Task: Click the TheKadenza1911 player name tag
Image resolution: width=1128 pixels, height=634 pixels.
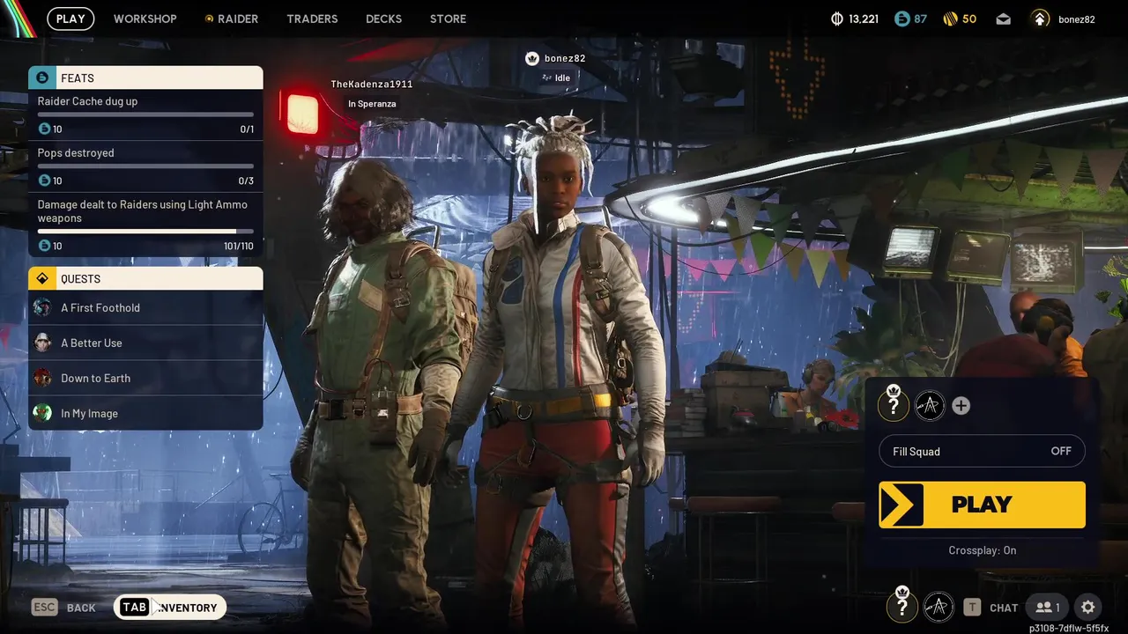Action: pyautogui.click(x=372, y=84)
